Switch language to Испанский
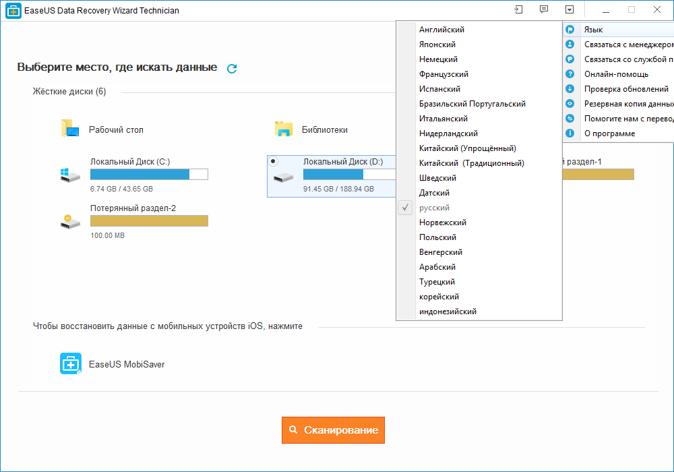 coord(479,89)
